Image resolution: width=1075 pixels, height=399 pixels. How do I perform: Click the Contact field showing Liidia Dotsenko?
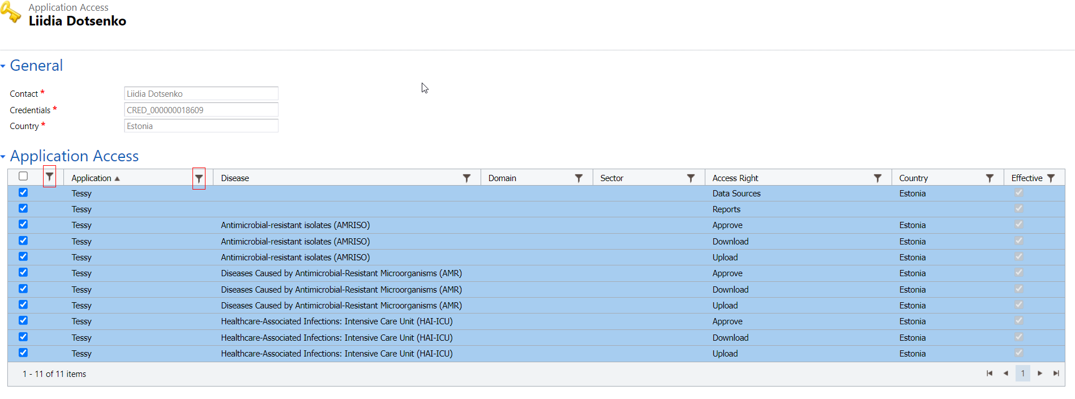pos(201,94)
